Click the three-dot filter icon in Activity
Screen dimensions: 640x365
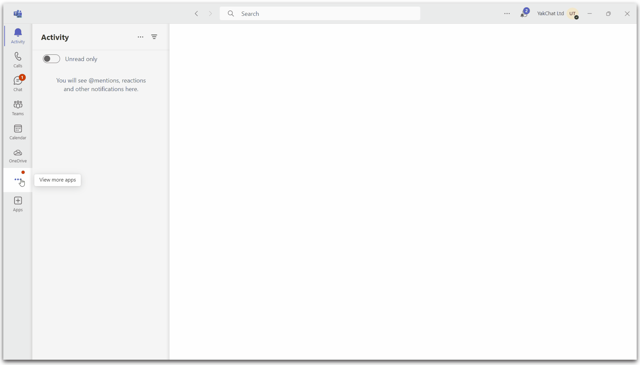click(141, 37)
